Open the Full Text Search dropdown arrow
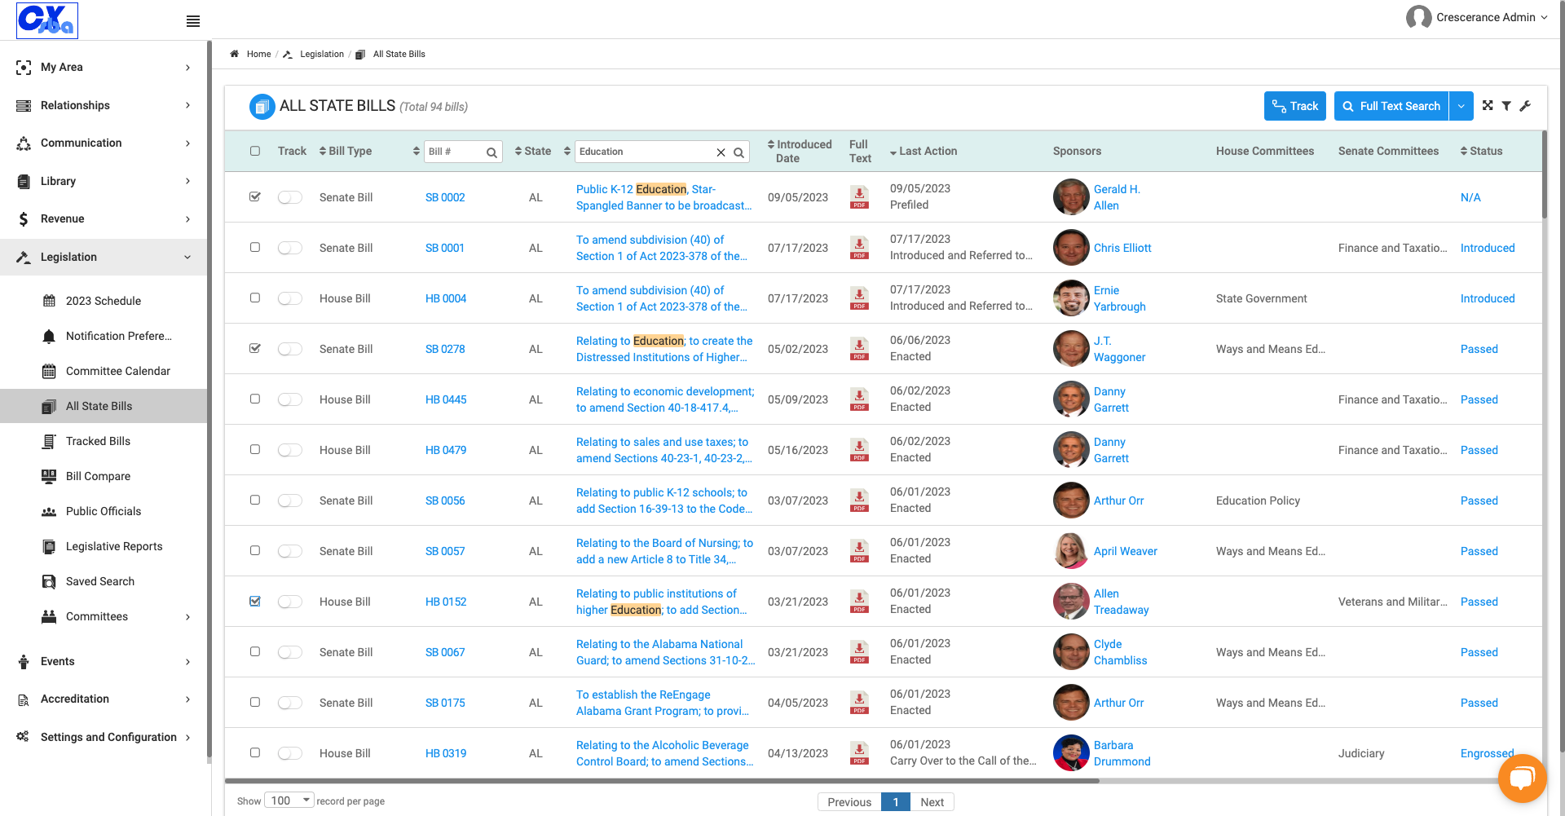 (1461, 106)
